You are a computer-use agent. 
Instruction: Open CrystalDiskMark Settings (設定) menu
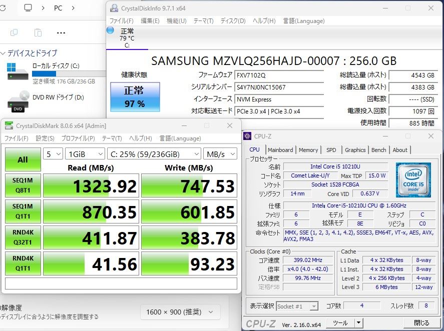pos(45,138)
